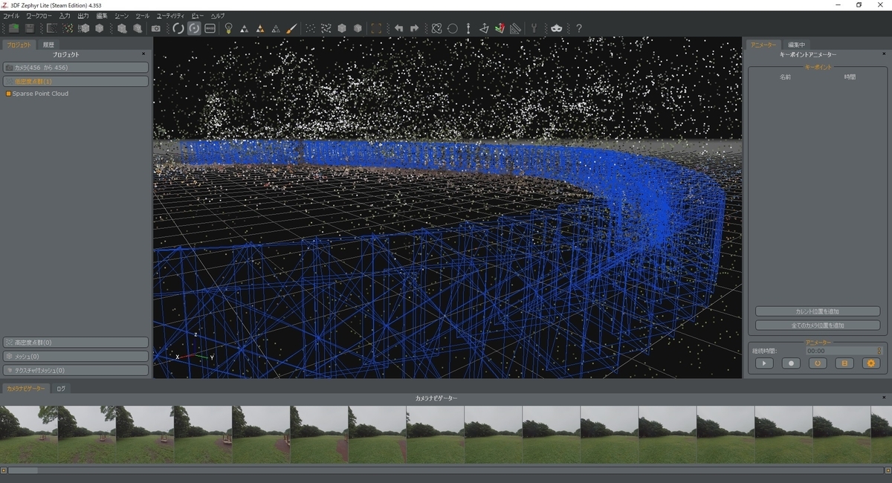Click the record animation circle button

click(x=790, y=363)
